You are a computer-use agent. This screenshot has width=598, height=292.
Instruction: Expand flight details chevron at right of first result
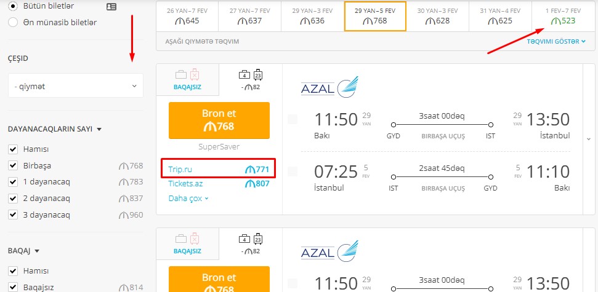tap(589, 139)
